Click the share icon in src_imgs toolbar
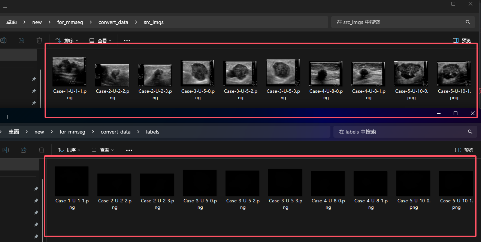The image size is (481, 242). pos(21,40)
